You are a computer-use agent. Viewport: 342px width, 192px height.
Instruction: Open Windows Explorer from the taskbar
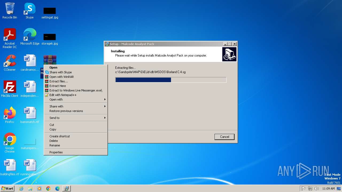(x=30, y=189)
